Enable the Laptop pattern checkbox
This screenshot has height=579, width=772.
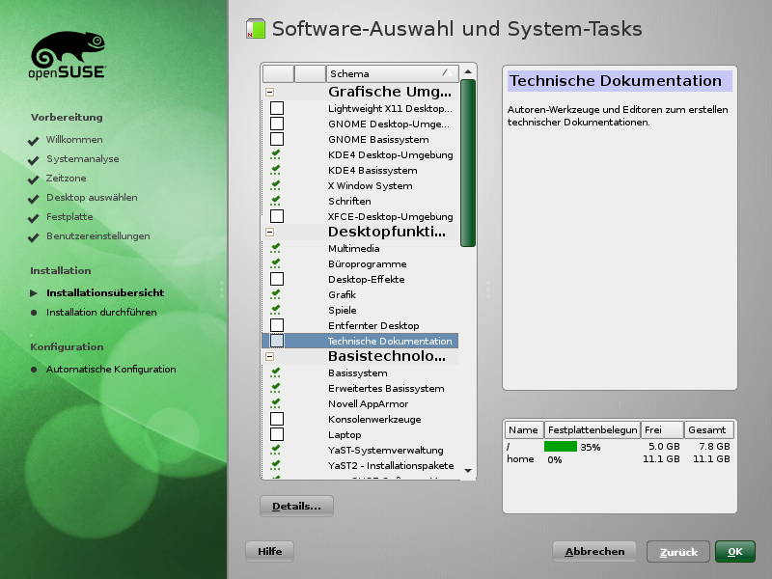277,434
